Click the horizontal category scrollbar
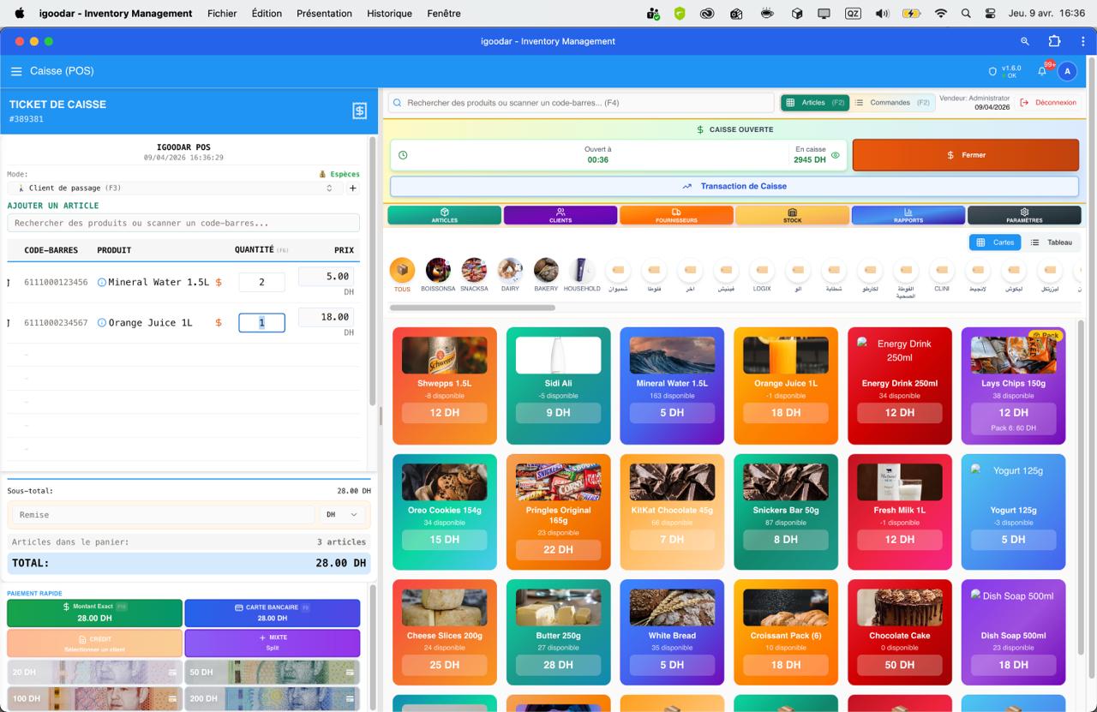 click(473, 308)
